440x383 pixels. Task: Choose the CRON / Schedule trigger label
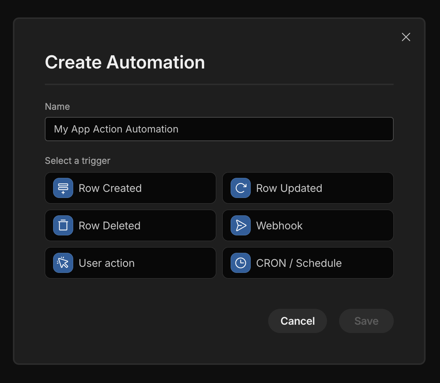(299, 263)
